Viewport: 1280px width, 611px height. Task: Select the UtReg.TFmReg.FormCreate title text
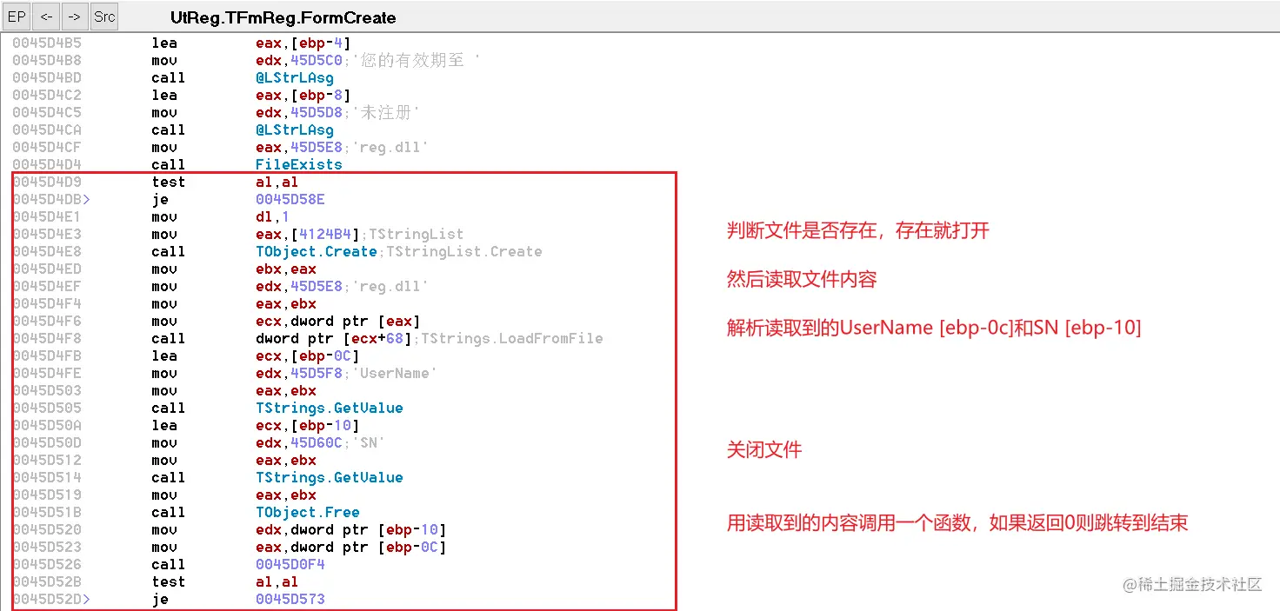click(x=283, y=17)
